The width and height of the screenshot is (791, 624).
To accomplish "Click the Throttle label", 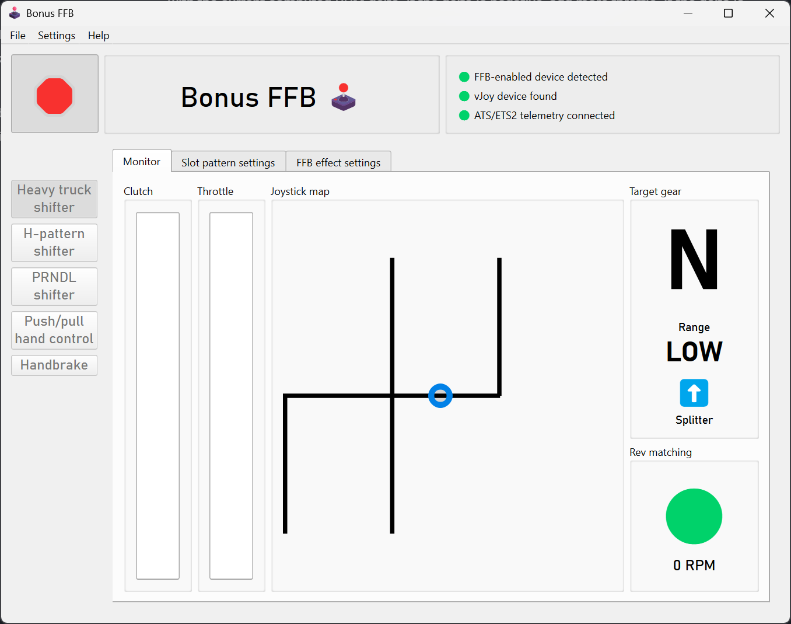I will 215,191.
